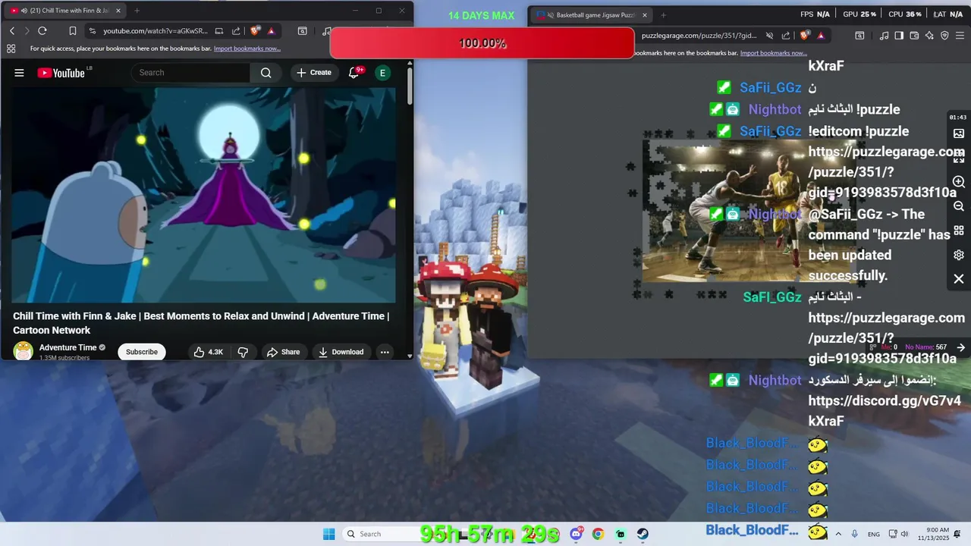Reload the YouTube page
Viewport: 971px width, 546px height.
pos(42,31)
